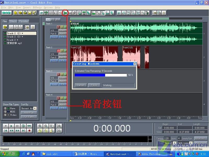Click the green horizontal scroll bar
Screen dimensions: 209x157
pyautogui.click(x=120, y=19)
